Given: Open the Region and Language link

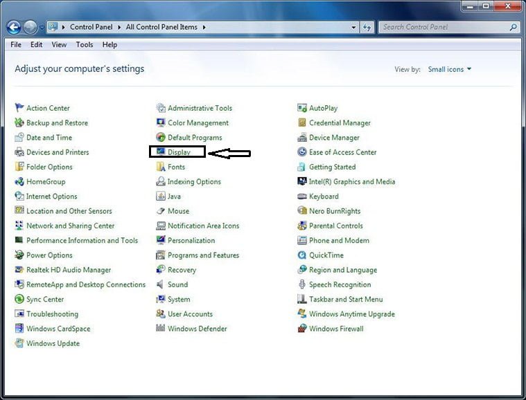Looking at the screenshot, I should [343, 270].
